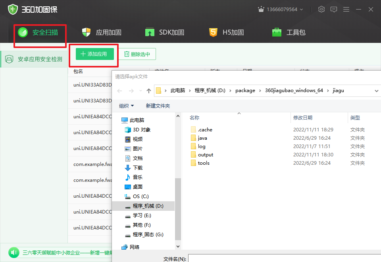Image resolution: width=381 pixels, height=262 pixels.
Task: Click the up-one-level arrow in the dialog
Action: click(x=148, y=91)
